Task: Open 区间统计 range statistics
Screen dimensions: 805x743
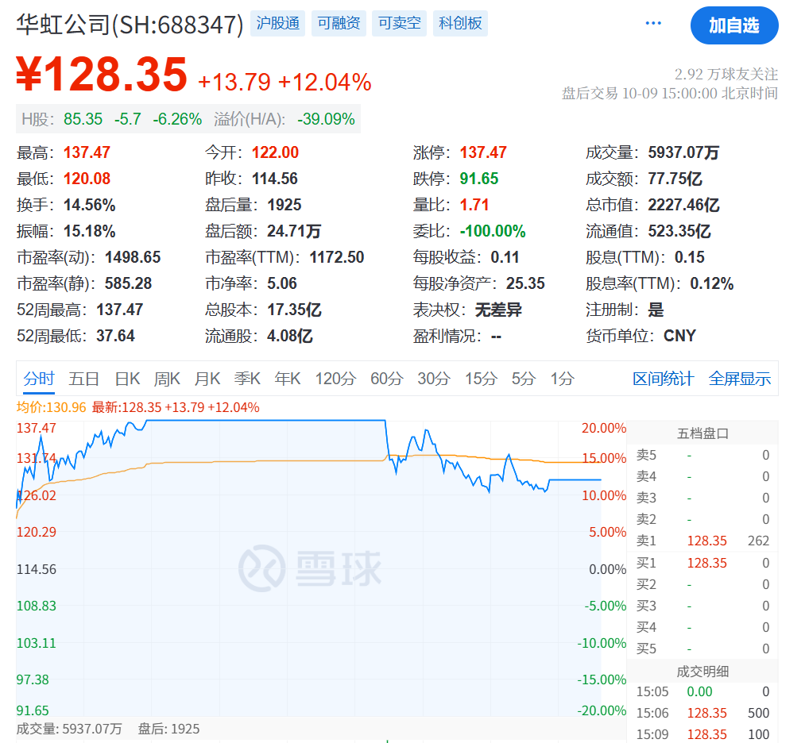Action: 663,379
